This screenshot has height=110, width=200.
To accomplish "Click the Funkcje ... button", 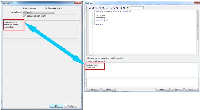I will pyautogui.click(x=93, y=89).
